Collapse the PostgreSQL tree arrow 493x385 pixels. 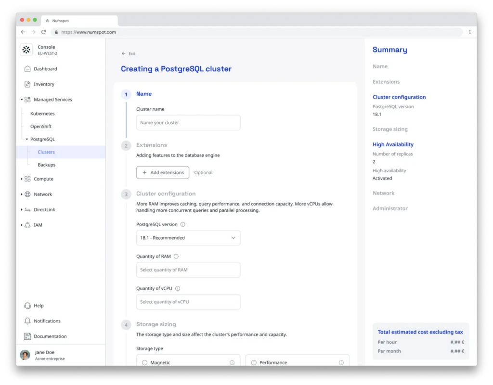[x=27, y=139]
